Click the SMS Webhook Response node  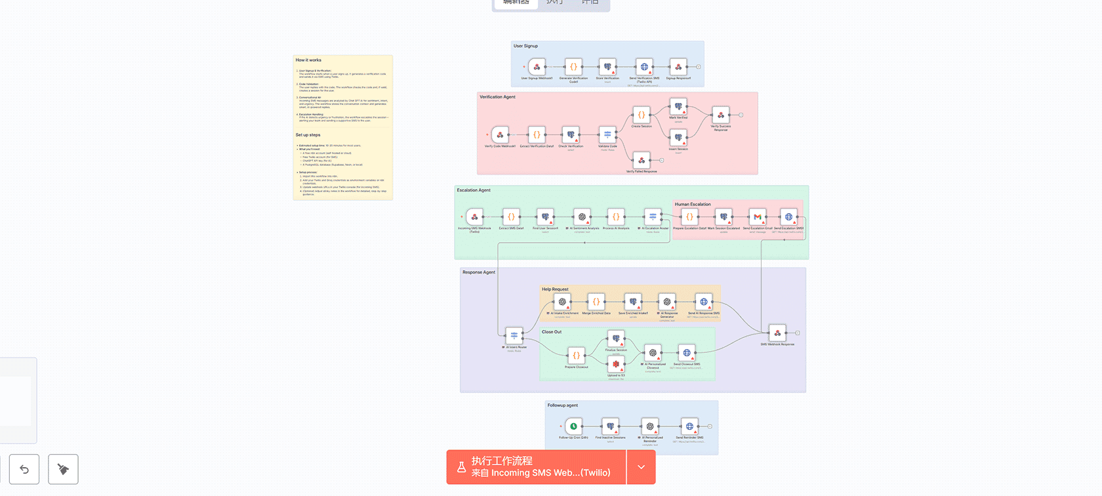(777, 333)
